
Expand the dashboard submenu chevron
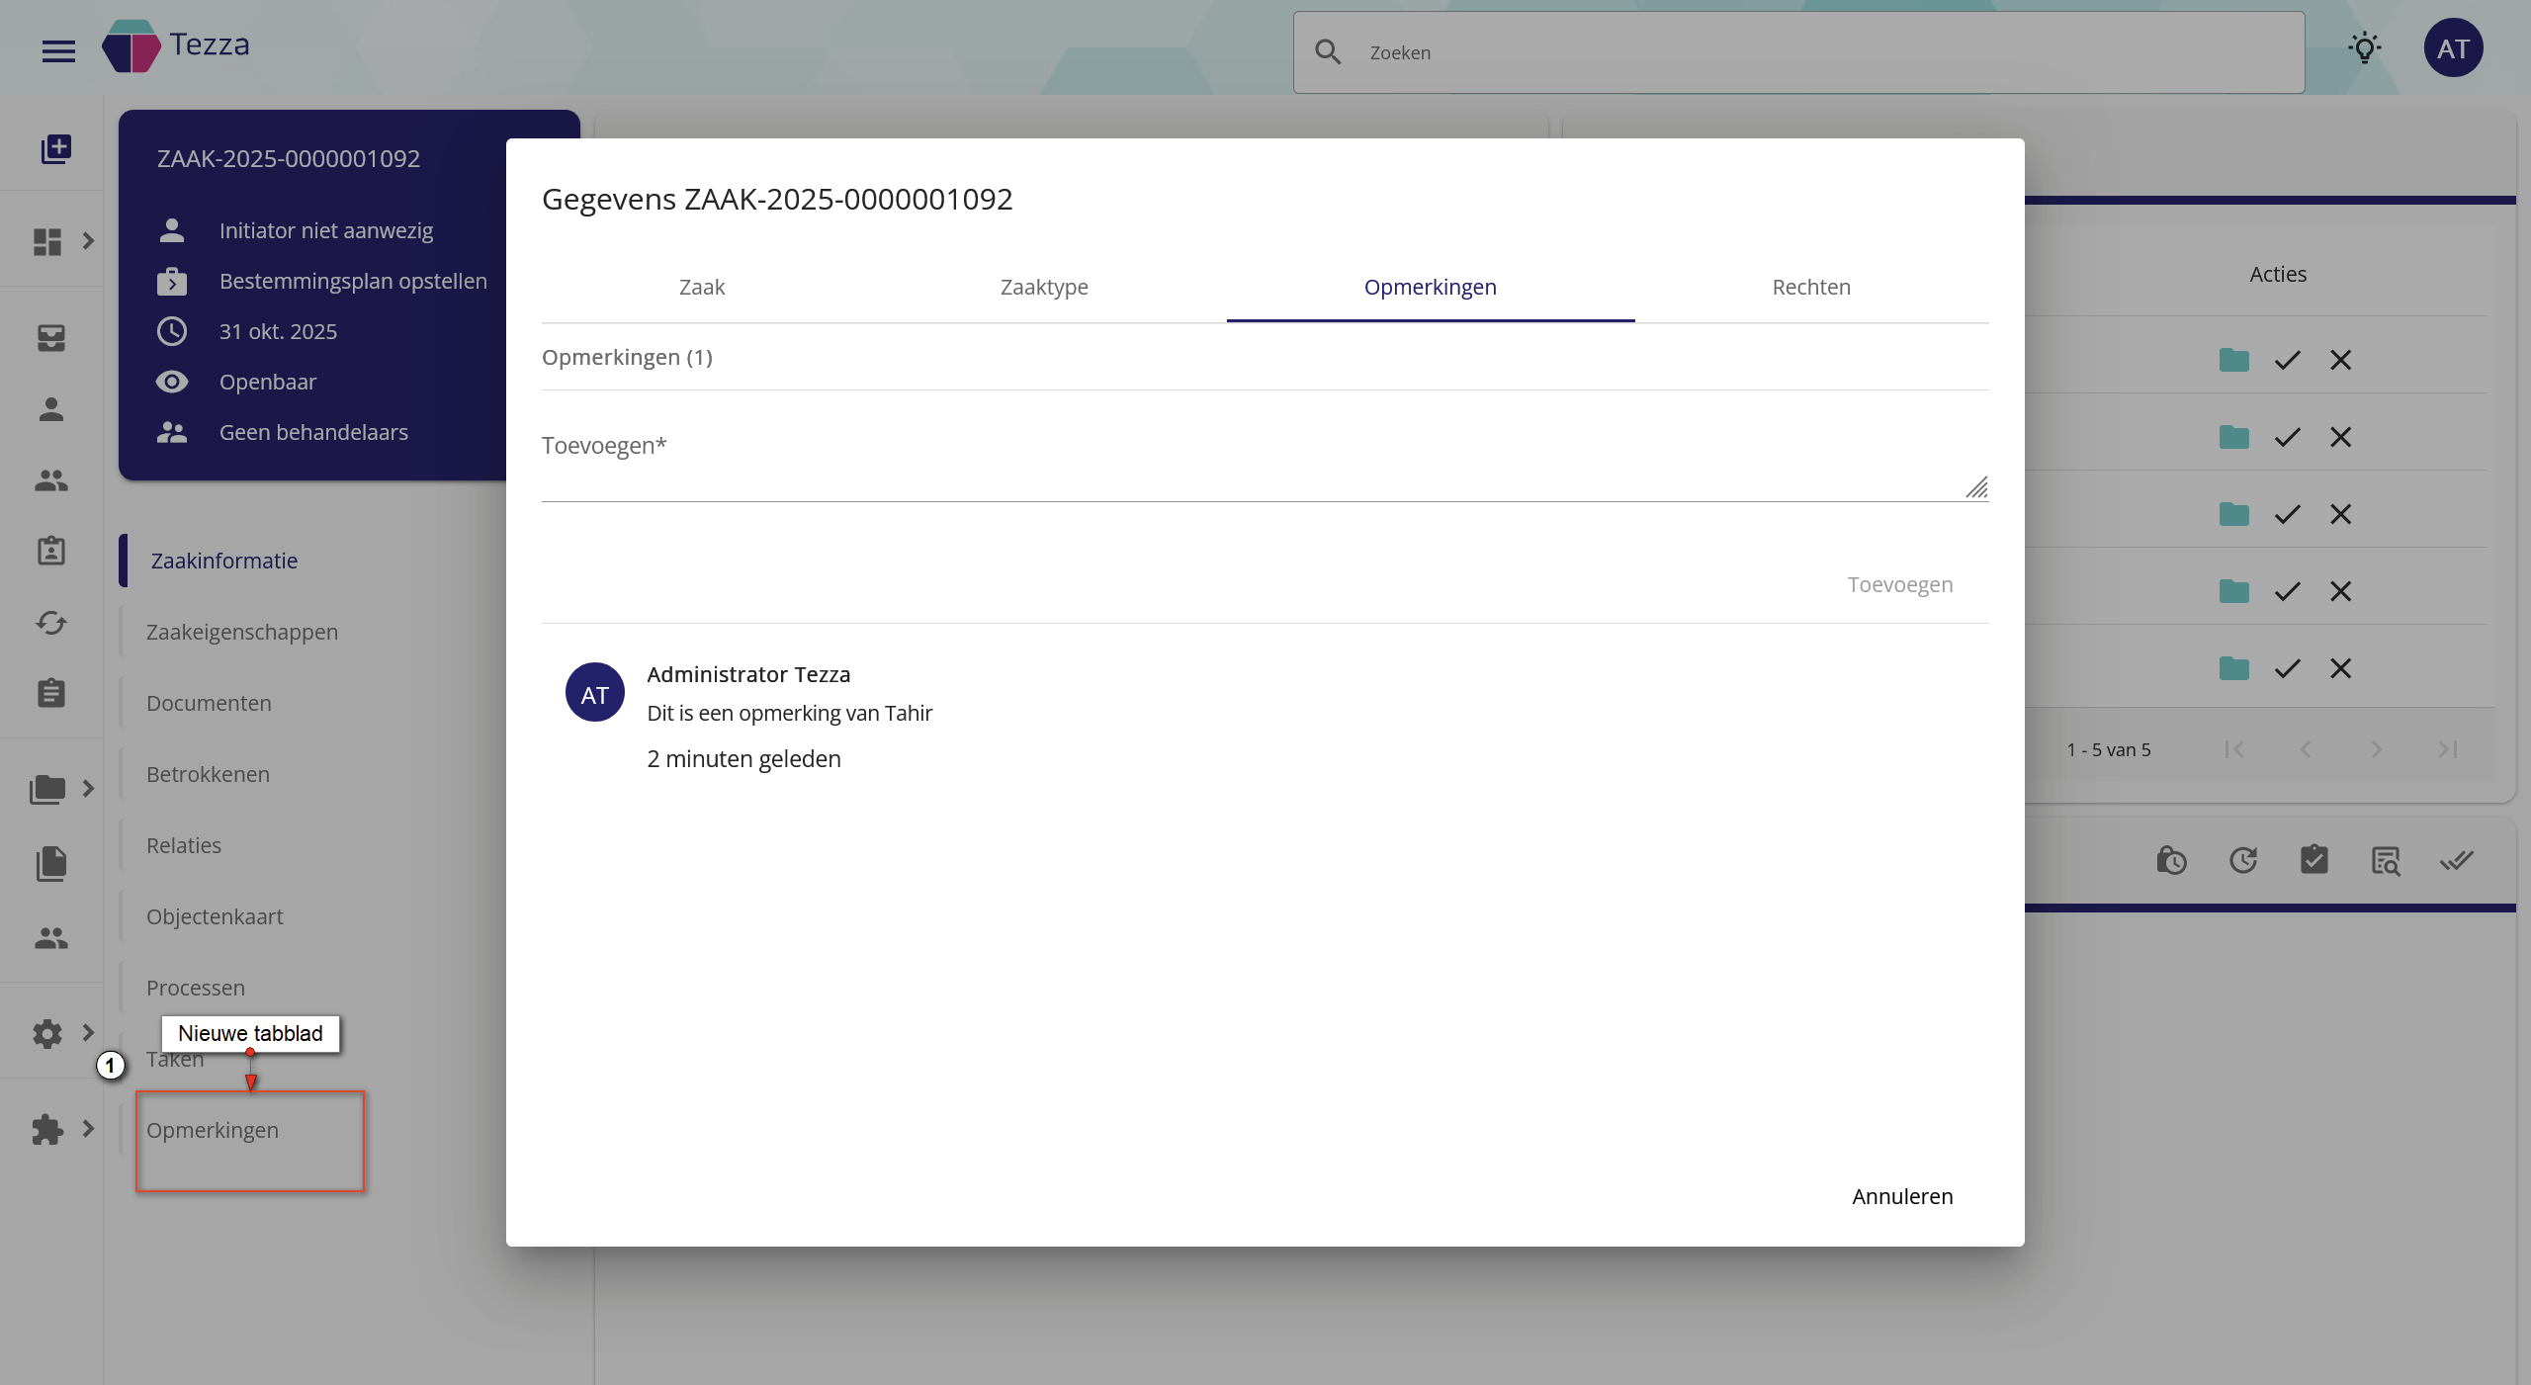(x=88, y=241)
